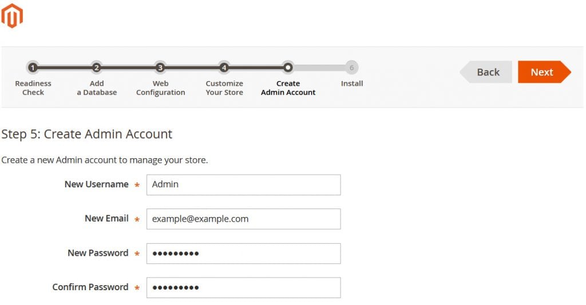Click into the New Email field

click(243, 219)
